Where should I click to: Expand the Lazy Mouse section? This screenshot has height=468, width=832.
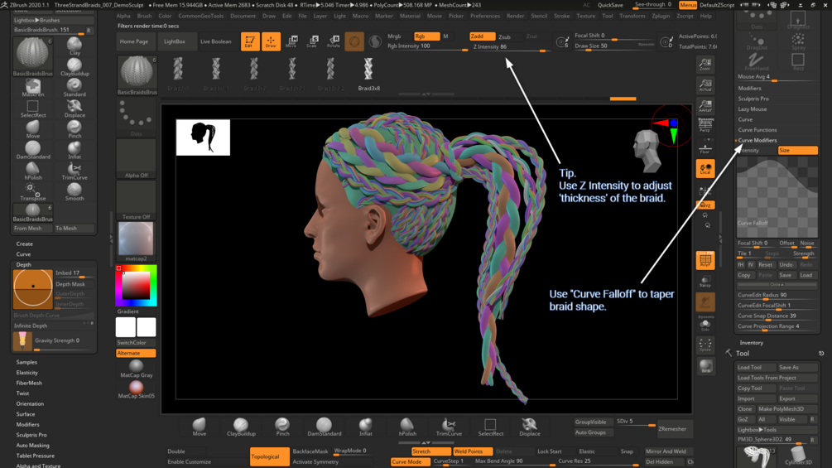pos(752,109)
